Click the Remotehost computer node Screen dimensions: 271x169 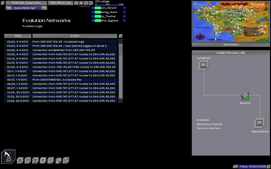[259, 123]
